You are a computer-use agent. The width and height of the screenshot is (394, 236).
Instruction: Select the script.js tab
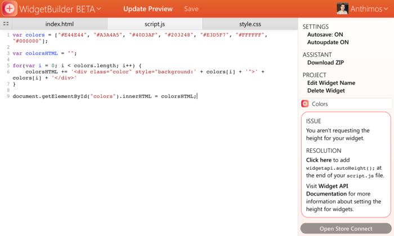click(x=155, y=24)
